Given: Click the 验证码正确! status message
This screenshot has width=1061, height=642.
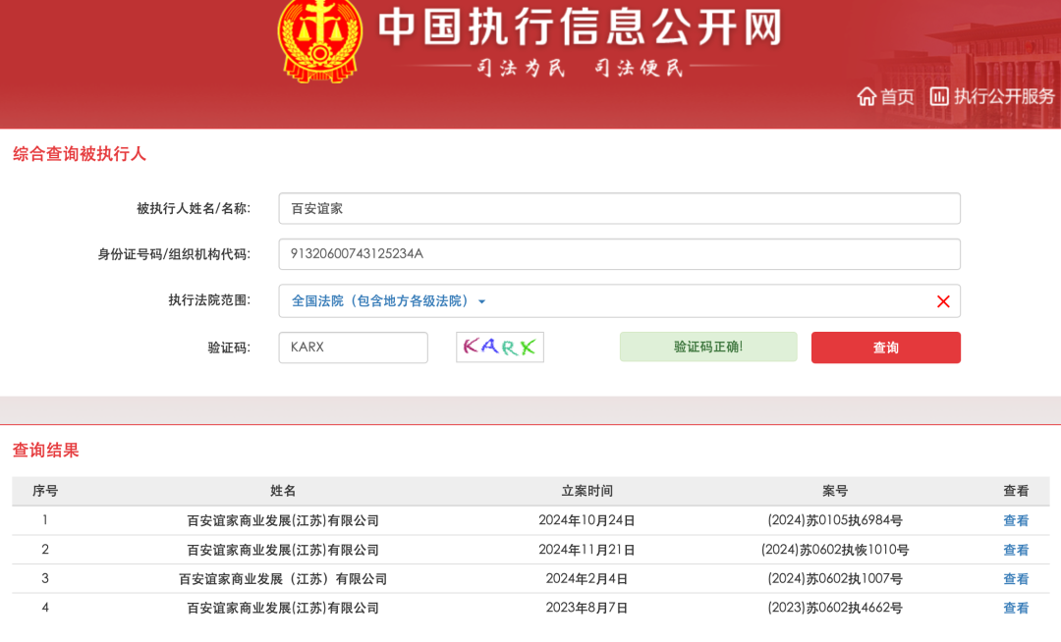Looking at the screenshot, I should 708,347.
